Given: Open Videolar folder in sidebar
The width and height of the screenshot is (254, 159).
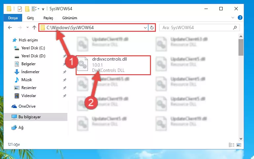Looking at the screenshot, I should [x=29, y=96].
